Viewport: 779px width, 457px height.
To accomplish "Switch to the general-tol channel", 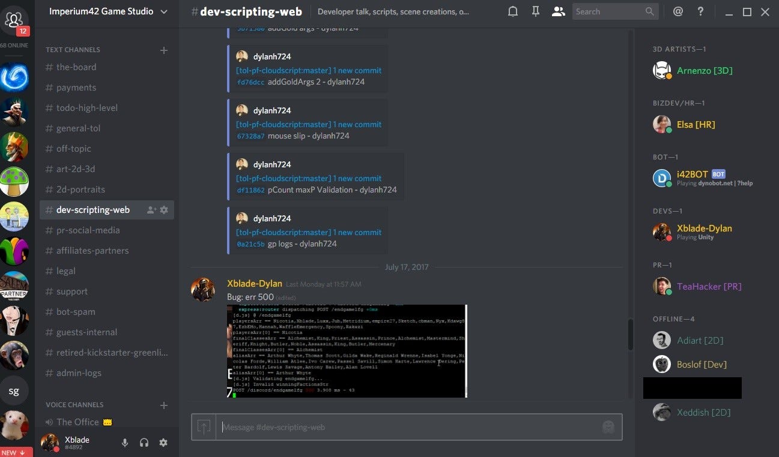I will point(107,128).
